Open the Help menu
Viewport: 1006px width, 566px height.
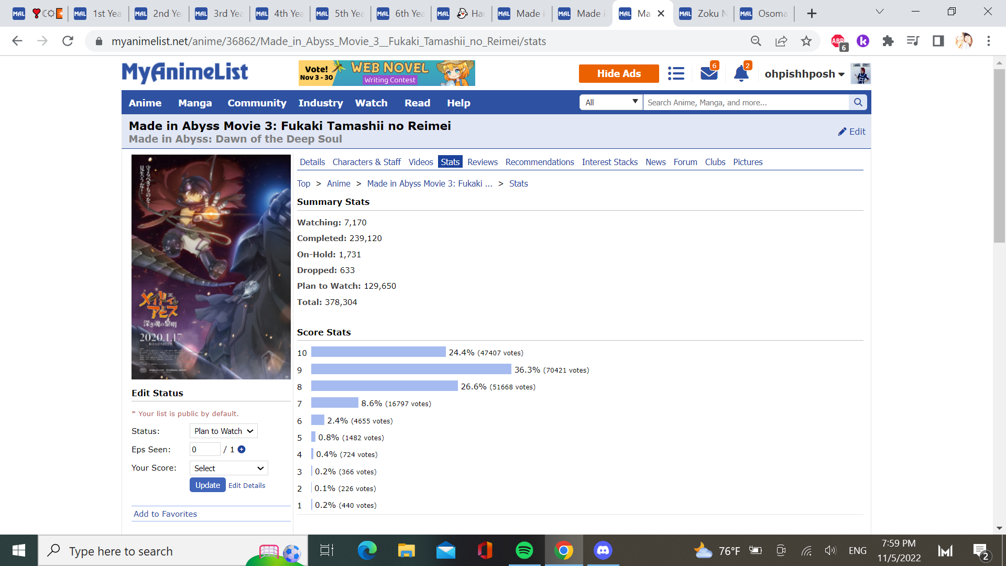pos(458,103)
